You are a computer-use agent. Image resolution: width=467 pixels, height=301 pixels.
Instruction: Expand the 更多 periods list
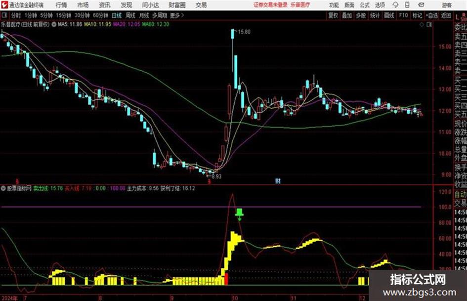coord(177,15)
